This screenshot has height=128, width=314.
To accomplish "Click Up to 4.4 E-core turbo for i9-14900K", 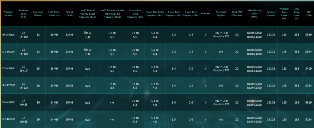I will [155, 35].
